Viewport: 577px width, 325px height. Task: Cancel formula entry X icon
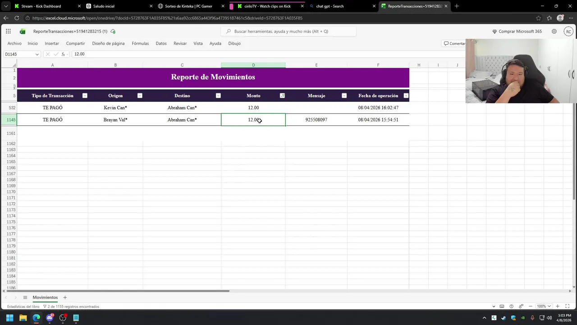[48, 54]
